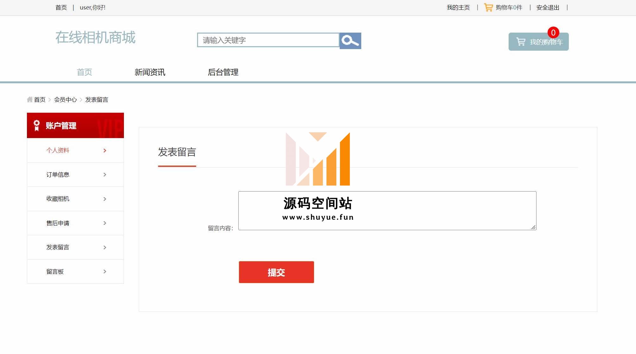636x354 pixels.
Task: Click the textarea resize handle corner
Action: (x=533, y=227)
